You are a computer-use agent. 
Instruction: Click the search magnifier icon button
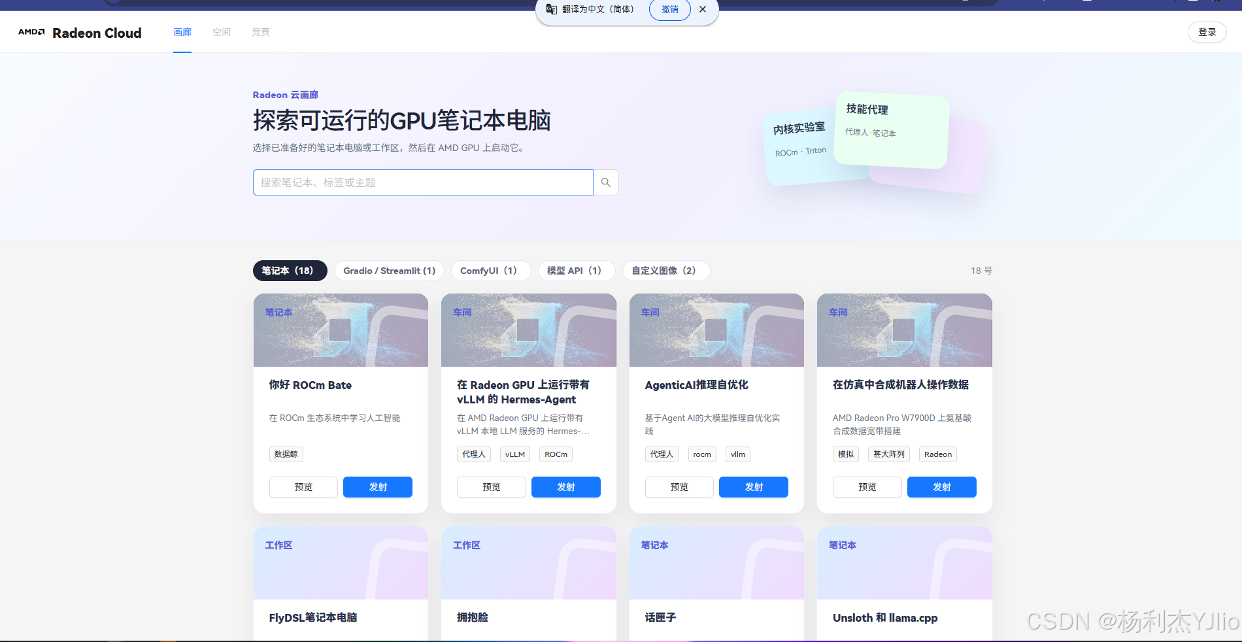pyautogui.click(x=606, y=182)
